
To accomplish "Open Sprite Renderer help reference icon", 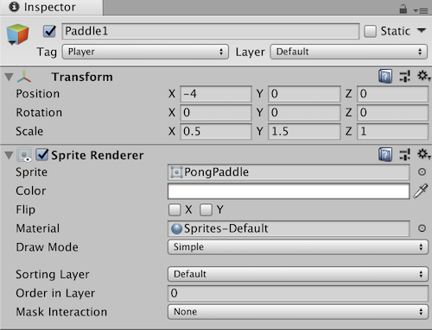I will click(385, 154).
